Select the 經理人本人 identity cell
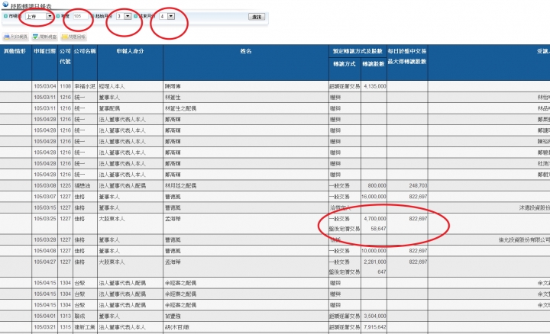 click(x=112, y=86)
